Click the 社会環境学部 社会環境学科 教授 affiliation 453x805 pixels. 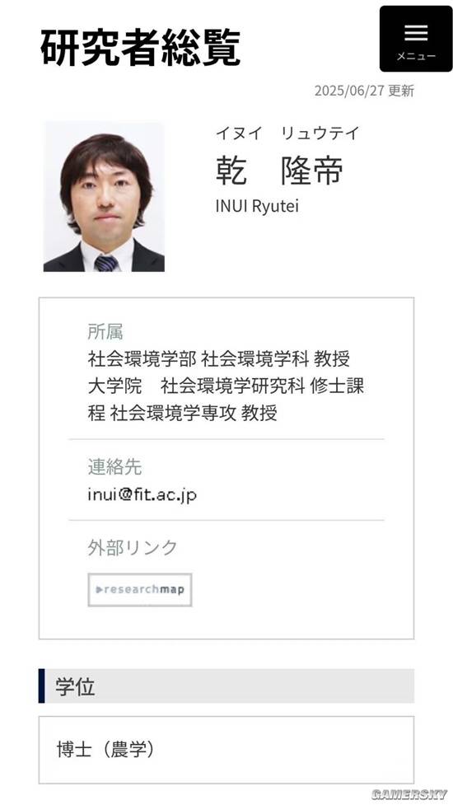click(219, 359)
